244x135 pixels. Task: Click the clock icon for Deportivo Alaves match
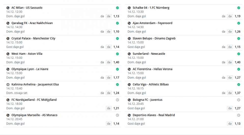pyautogui.click(x=239, y=115)
